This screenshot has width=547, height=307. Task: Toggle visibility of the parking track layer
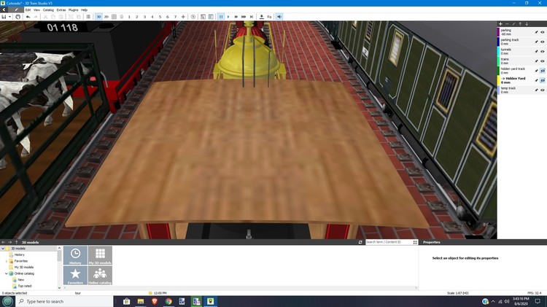pos(543,42)
